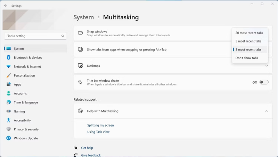Click the Accessibility icon in sidebar

8,120
